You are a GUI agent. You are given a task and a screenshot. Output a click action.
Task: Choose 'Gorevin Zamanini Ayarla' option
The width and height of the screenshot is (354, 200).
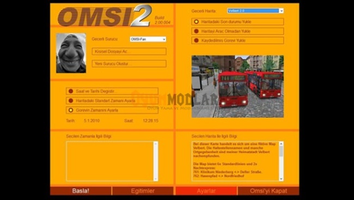pyautogui.click(x=112, y=110)
